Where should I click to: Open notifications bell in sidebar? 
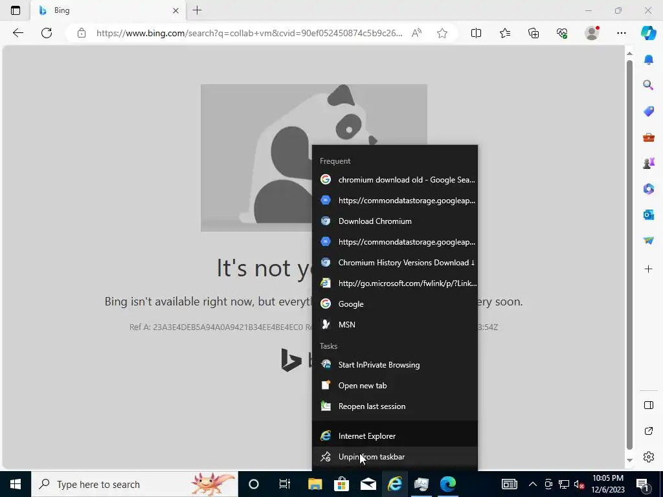point(649,60)
